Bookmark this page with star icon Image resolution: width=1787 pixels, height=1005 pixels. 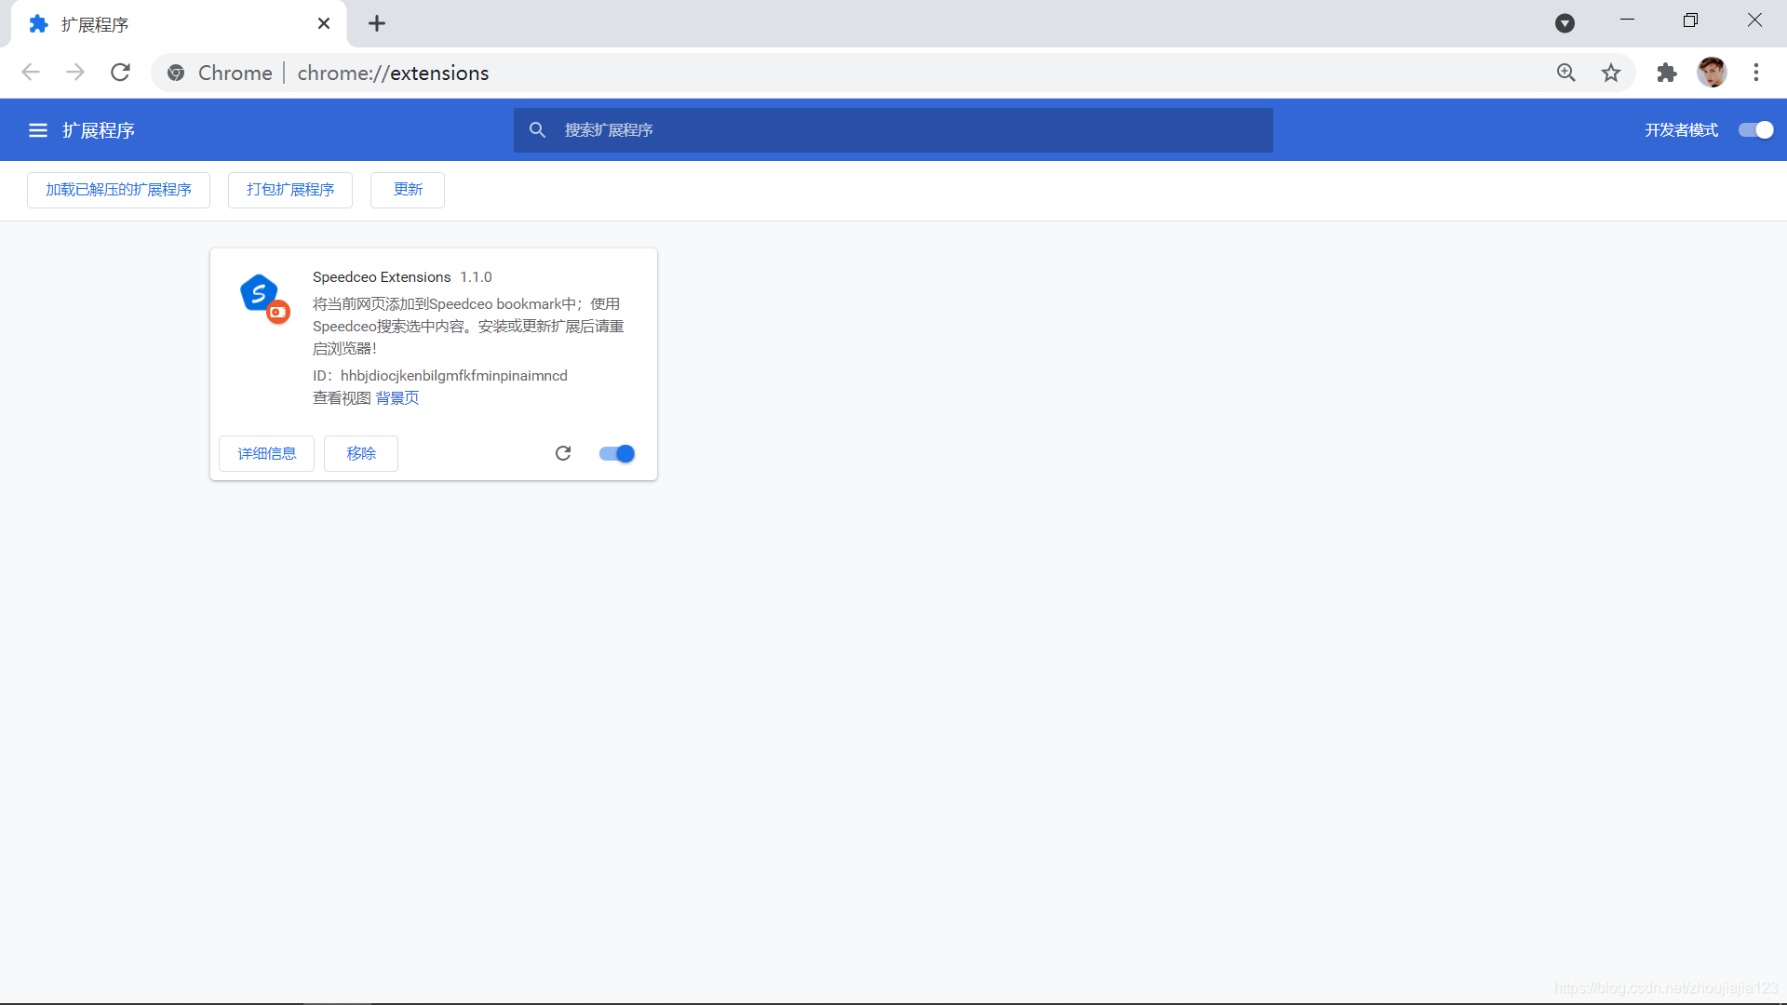(x=1611, y=73)
